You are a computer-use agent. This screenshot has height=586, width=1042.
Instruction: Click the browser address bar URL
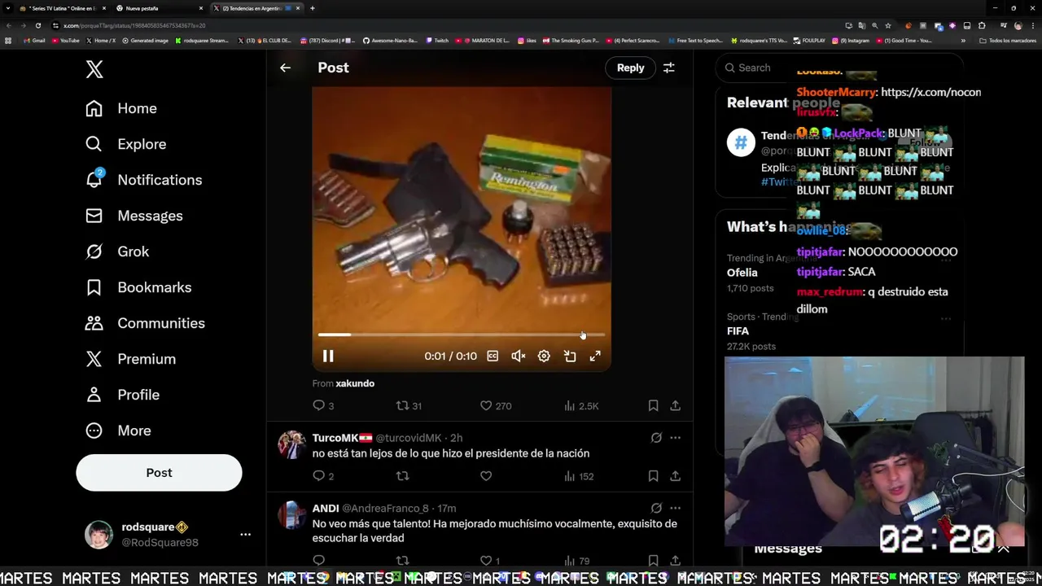tap(134, 25)
